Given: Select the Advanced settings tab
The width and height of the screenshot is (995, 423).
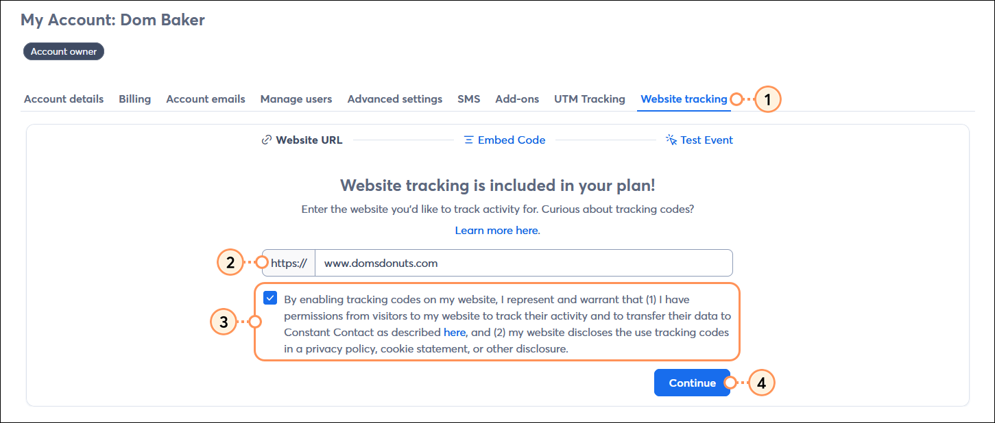Looking at the screenshot, I should point(394,99).
